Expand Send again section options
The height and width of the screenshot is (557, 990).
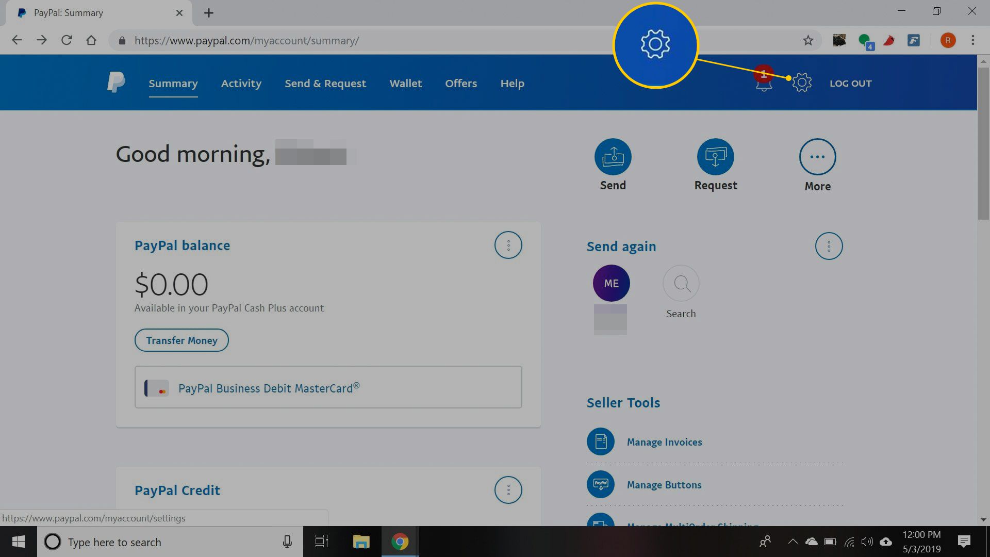click(x=828, y=246)
